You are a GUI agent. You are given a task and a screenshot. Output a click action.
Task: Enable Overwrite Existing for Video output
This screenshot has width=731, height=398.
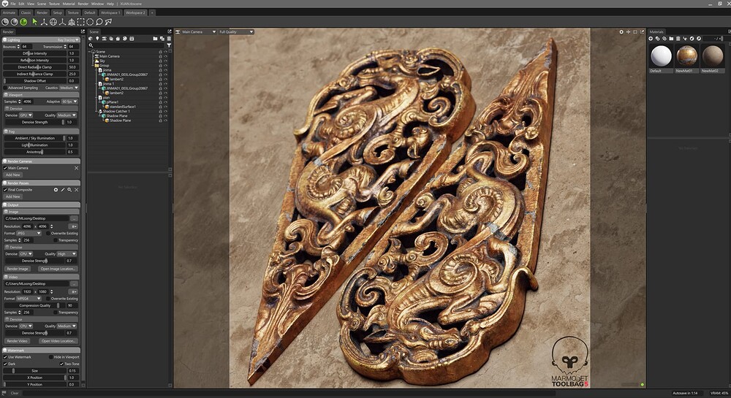pos(48,299)
